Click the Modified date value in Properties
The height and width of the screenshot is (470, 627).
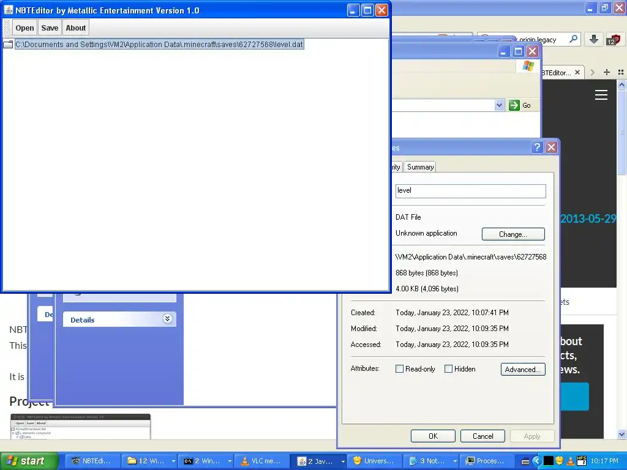point(452,329)
